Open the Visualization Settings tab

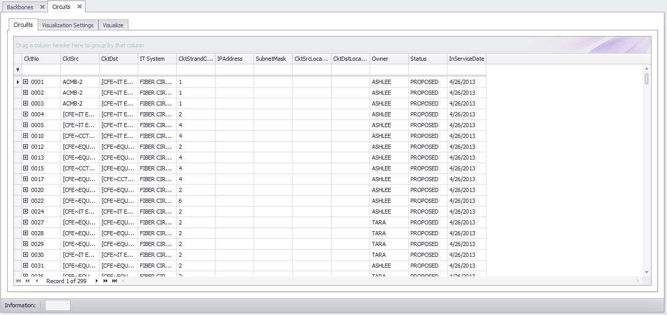coord(68,25)
